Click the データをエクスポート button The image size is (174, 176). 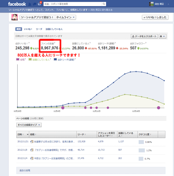144,36
